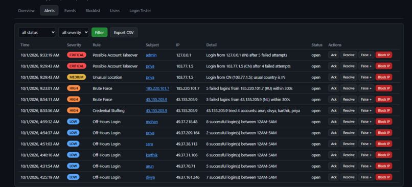Block IP 127.0.0.1 for admin alert

click(384, 55)
